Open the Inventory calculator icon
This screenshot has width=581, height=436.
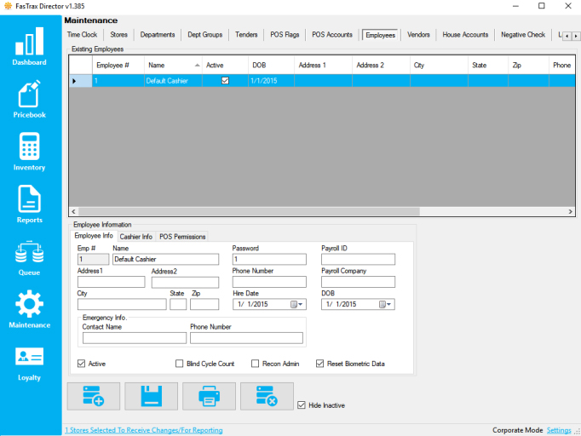[29, 146]
